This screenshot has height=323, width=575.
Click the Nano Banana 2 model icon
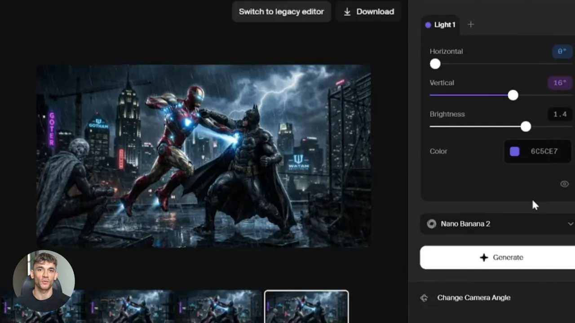pyautogui.click(x=431, y=224)
